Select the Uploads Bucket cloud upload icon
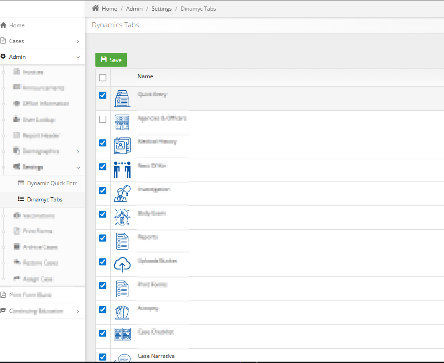The width and height of the screenshot is (444, 363). pos(122,265)
